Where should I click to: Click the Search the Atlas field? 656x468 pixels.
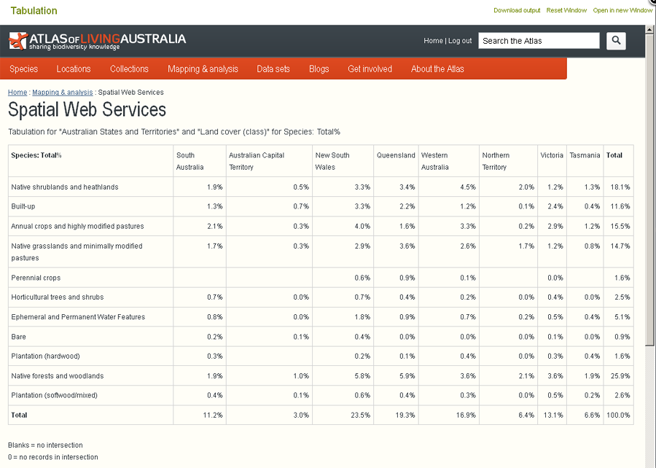click(x=539, y=41)
